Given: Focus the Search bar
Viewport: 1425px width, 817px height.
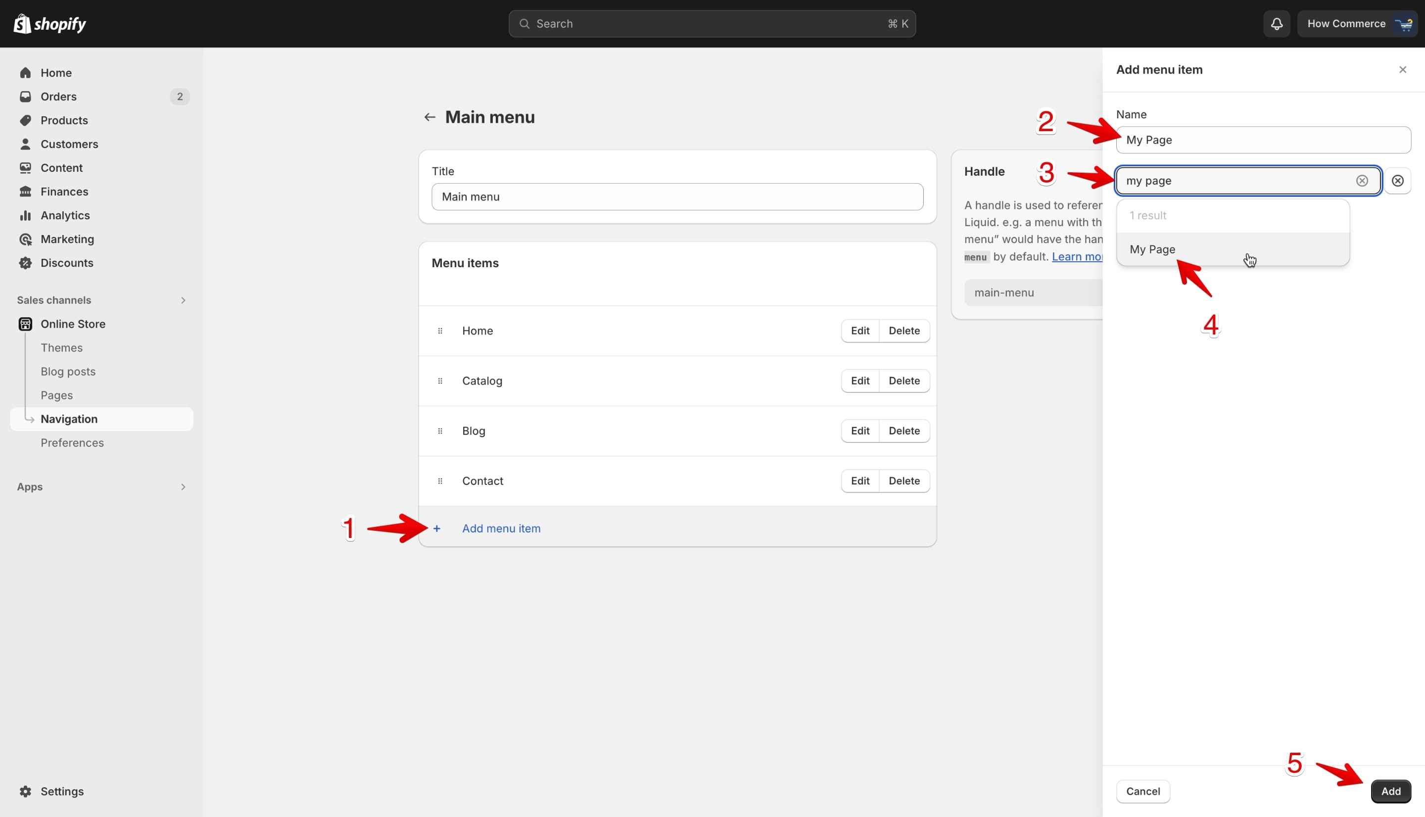Looking at the screenshot, I should [x=712, y=24].
